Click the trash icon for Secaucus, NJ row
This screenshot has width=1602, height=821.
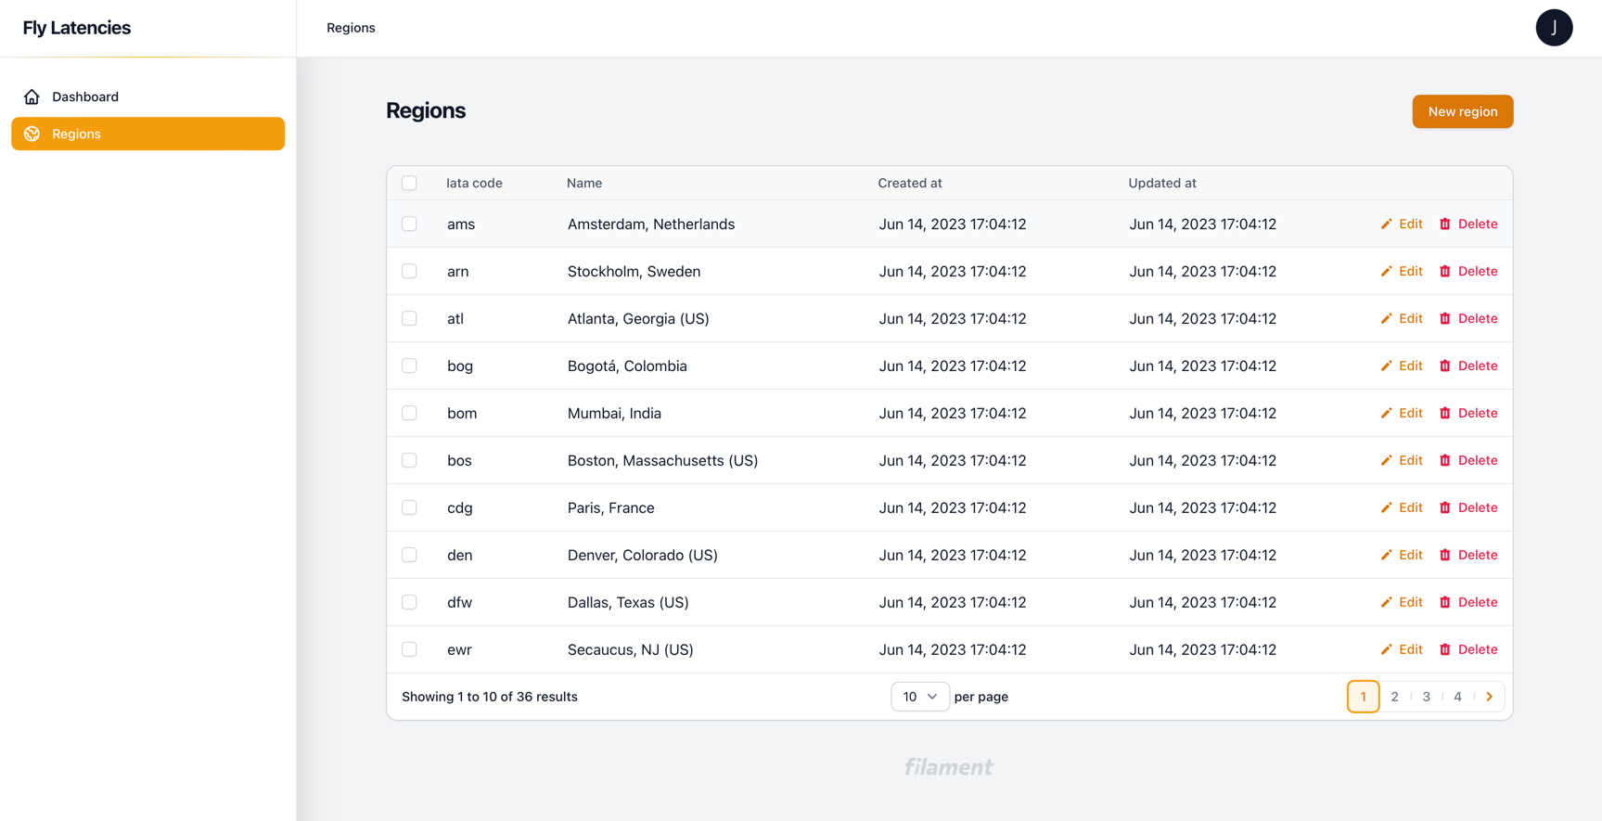[1444, 650]
